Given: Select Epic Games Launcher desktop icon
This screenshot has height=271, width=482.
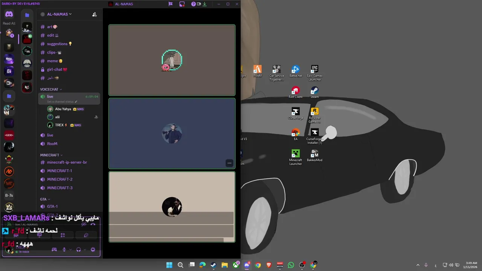Looking at the screenshot, I should [x=314, y=73].
